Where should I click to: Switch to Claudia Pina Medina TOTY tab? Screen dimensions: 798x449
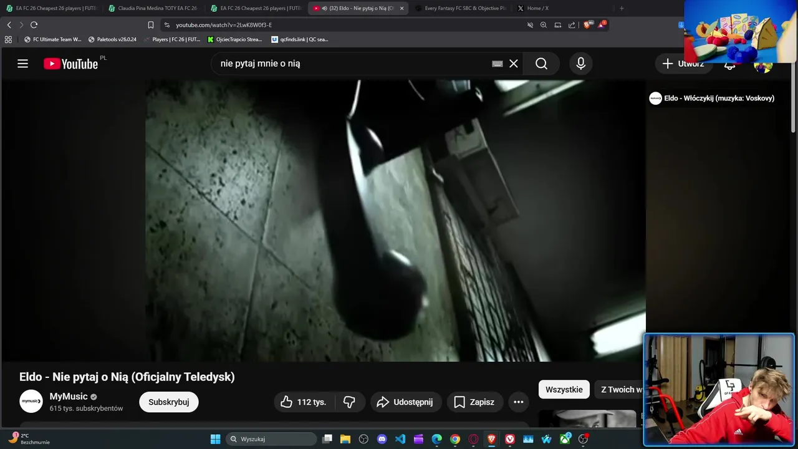(x=153, y=8)
